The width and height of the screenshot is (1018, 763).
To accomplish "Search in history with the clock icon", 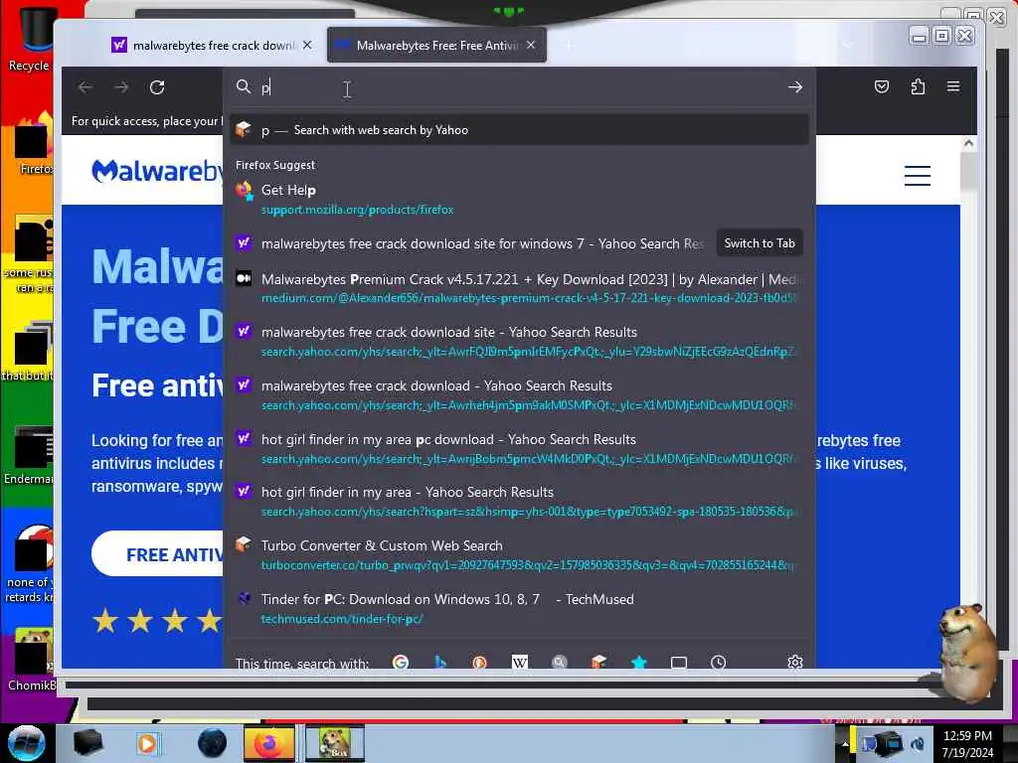I will pos(718,662).
